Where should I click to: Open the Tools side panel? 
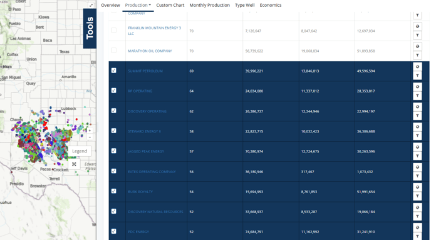click(90, 28)
